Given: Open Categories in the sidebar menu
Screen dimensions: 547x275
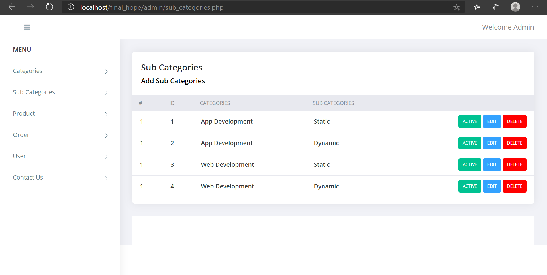Looking at the screenshot, I should (28, 71).
